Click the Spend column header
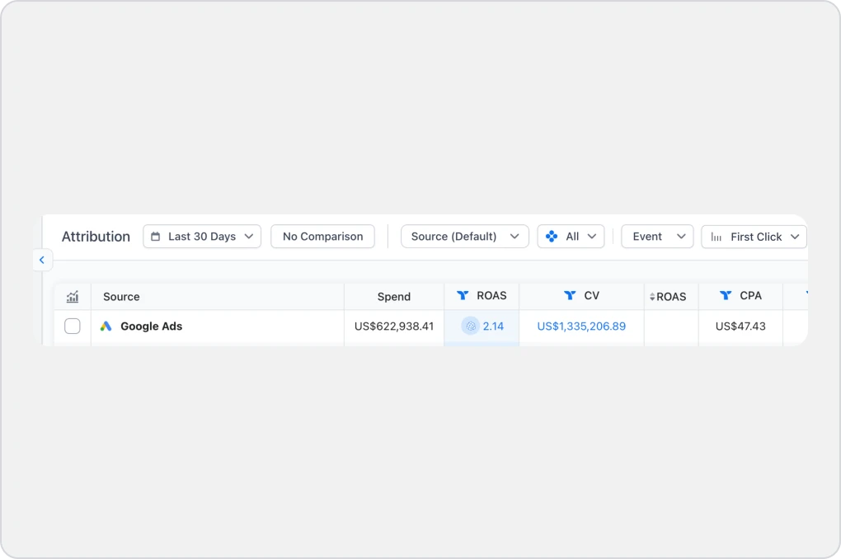841x559 pixels. pyautogui.click(x=393, y=297)
